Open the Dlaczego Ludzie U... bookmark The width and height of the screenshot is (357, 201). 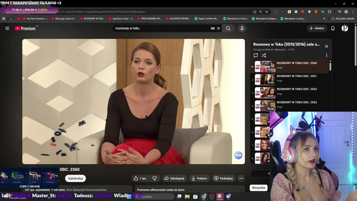tap(63, 19)
